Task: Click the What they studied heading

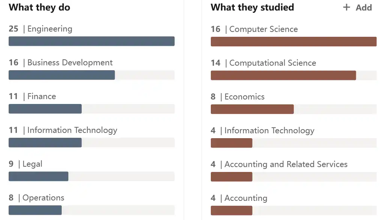Action: [252, 8]
